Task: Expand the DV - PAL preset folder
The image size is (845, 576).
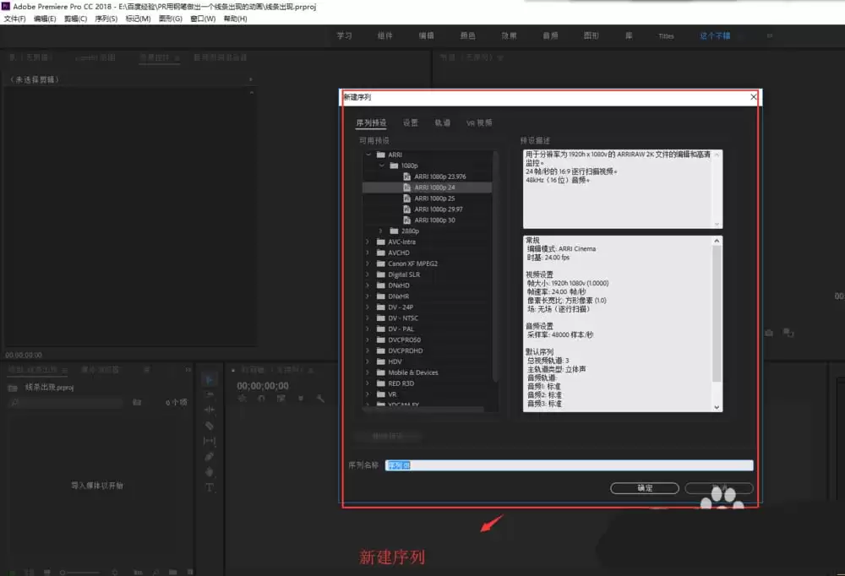Action: click(x=368, y=329)
